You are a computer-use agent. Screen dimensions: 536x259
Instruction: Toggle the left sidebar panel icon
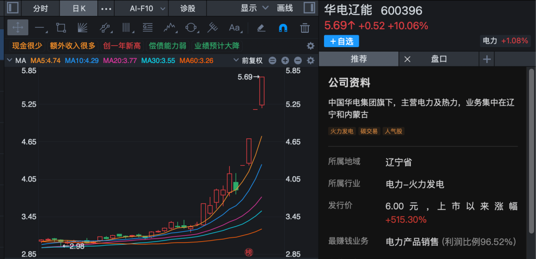point(12,8)
